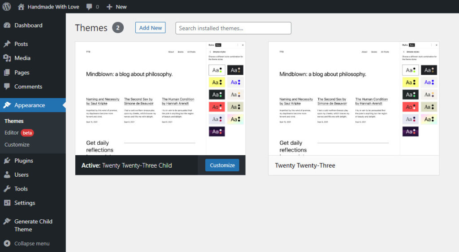Click the Twenty Twenty-Three theme name
This screenshot has height=252, width=459.
(x=305, y=165)
